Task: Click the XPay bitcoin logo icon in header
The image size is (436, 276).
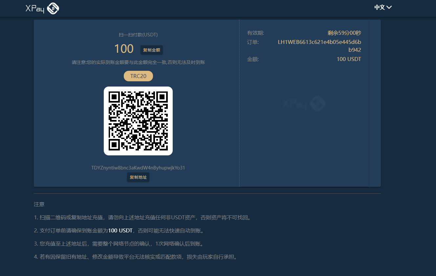Action: 53,9
